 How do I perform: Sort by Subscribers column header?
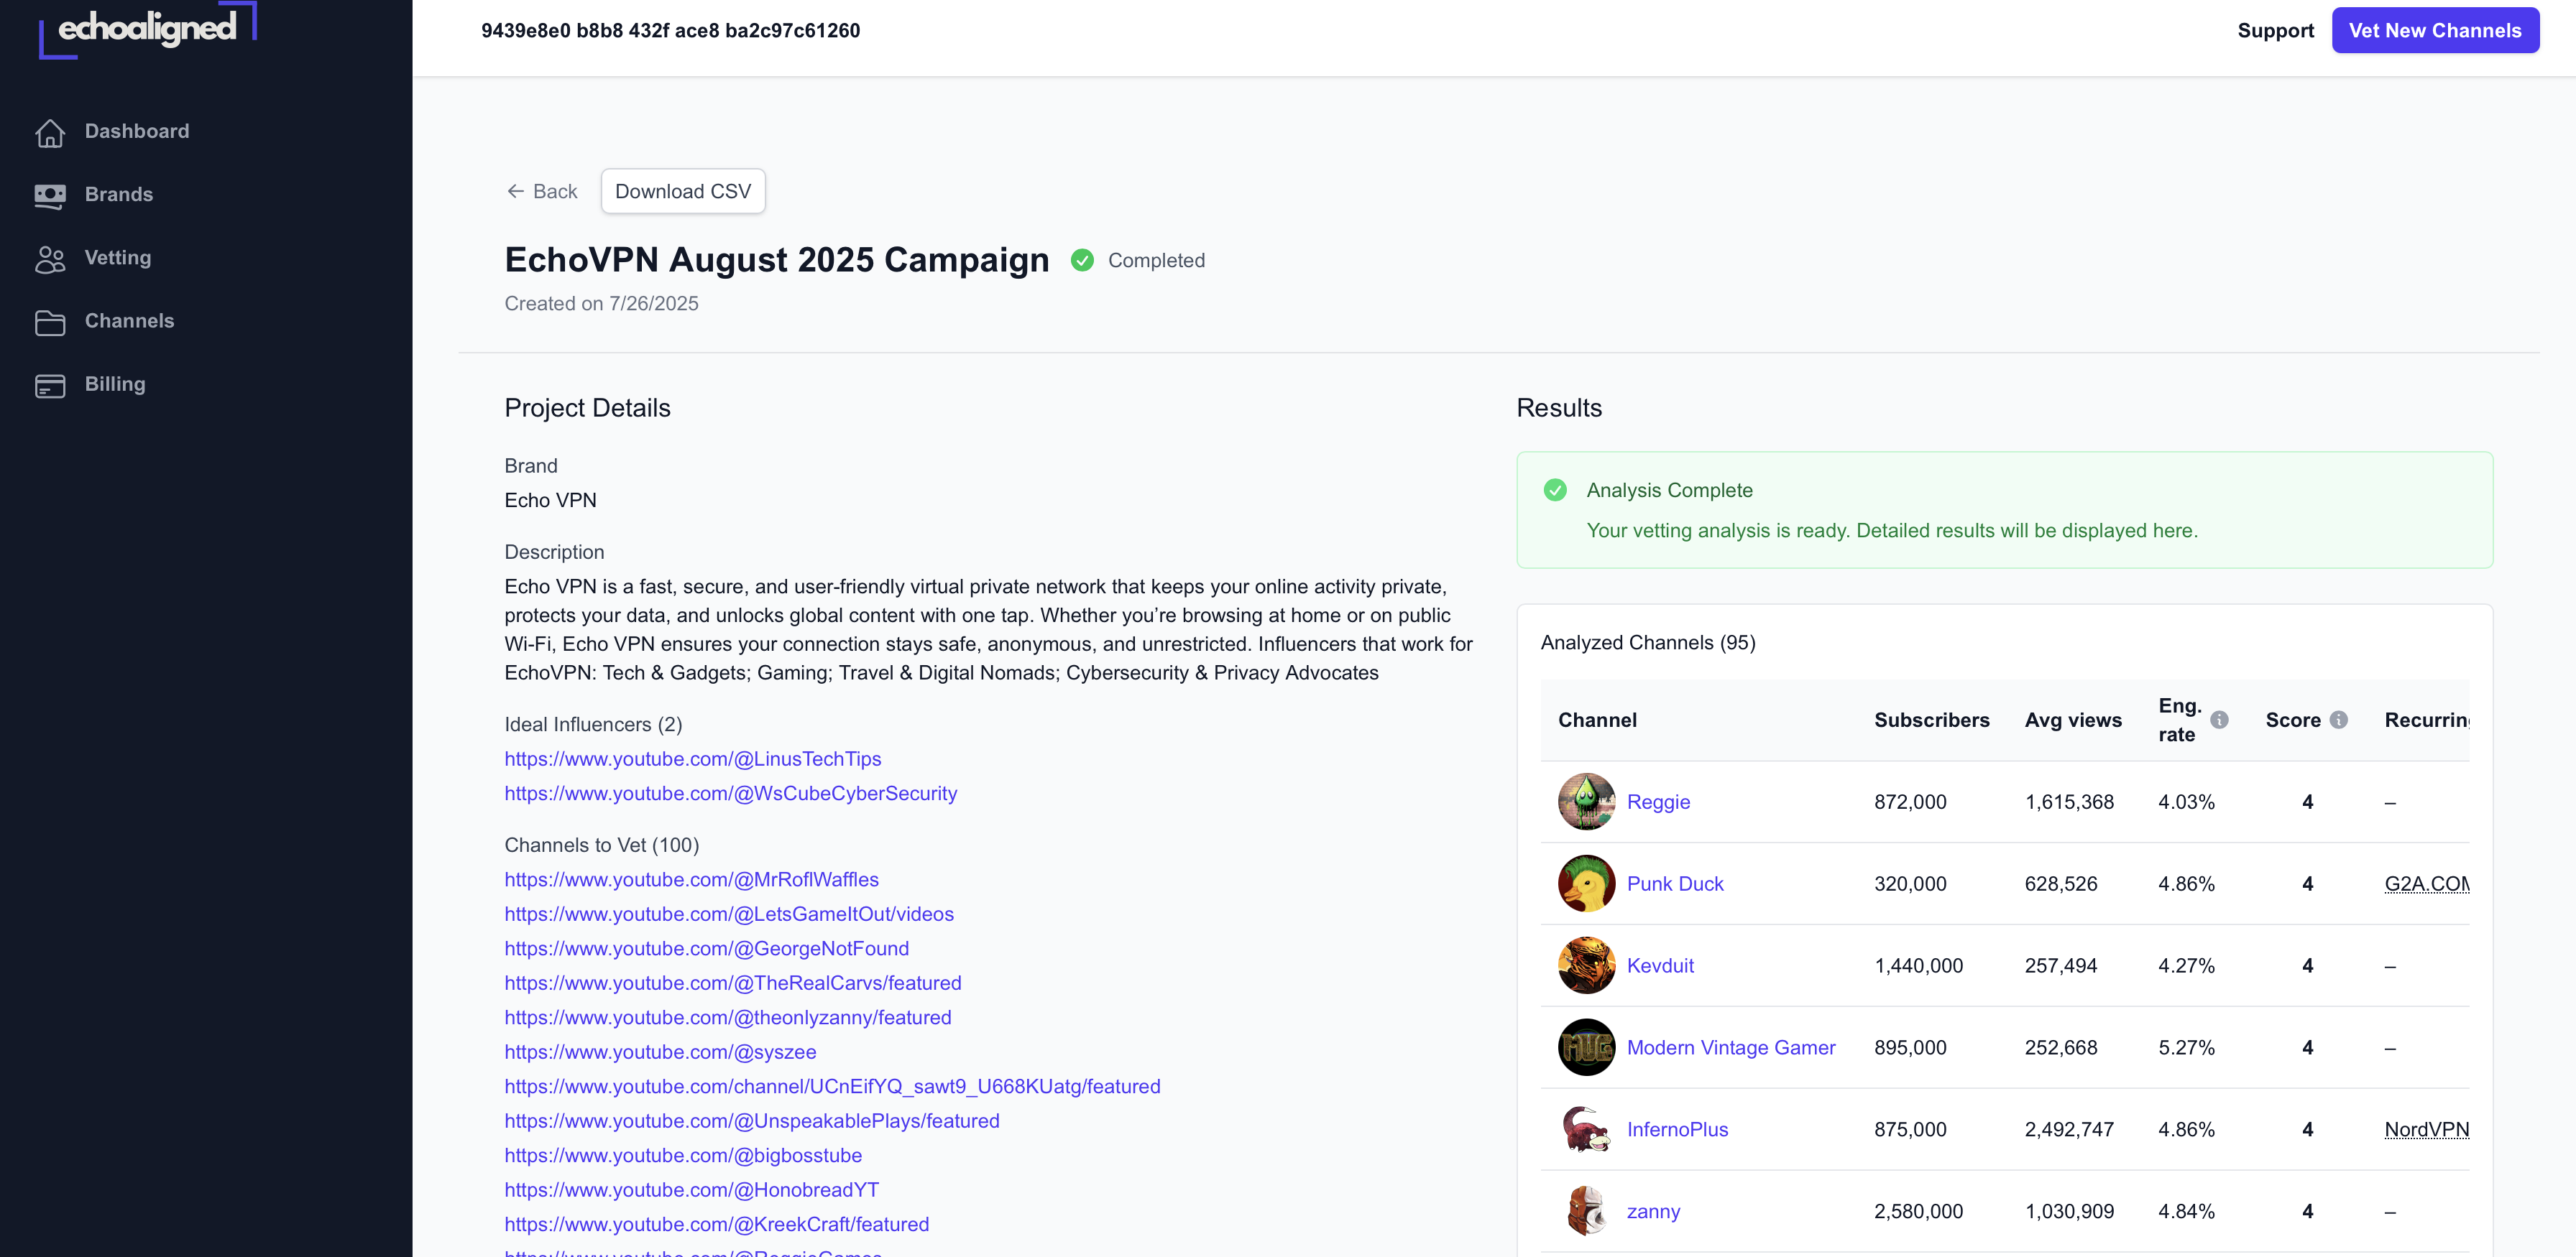1931,720
